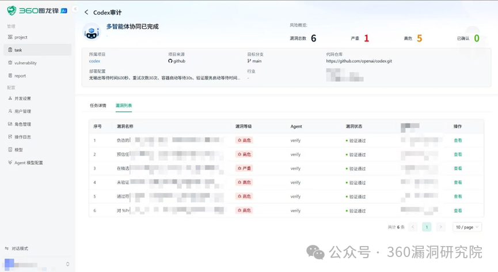View details of vulnerability row 1
498x272 pixels.
pyautogui.click(x=458, y=141)
